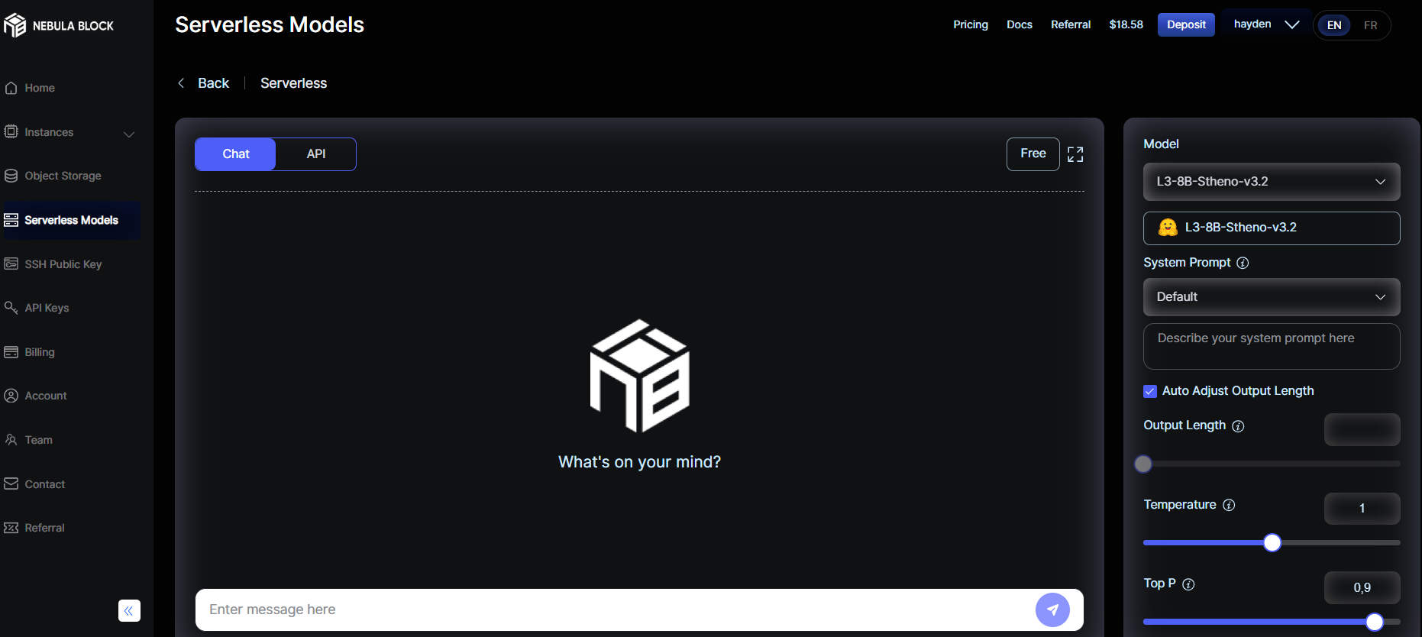Uncheck Auto Adjust Output Length checkbox
The height and width of the screenshot is (637, 1422).
point(1150,391)
